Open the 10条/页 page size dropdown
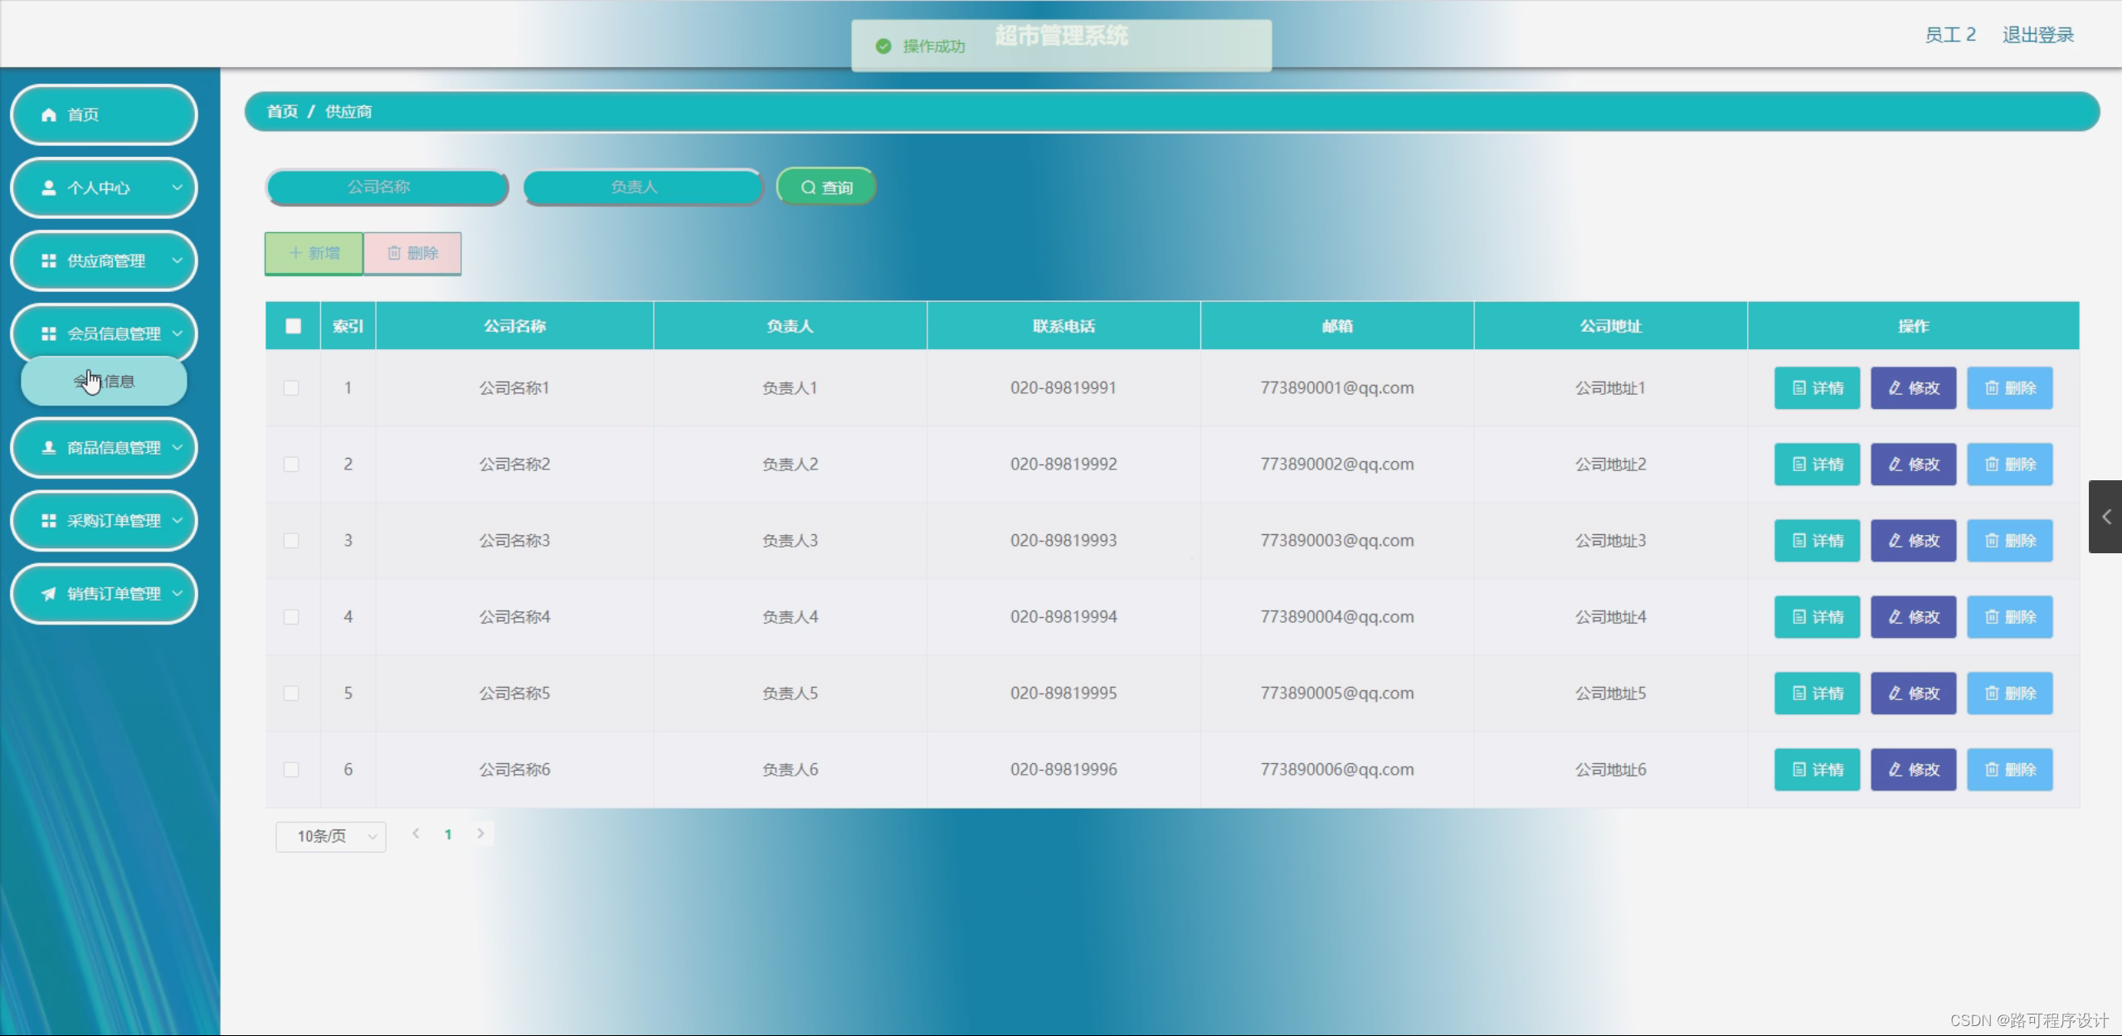 pyautogui.click(x=330, y=836)
